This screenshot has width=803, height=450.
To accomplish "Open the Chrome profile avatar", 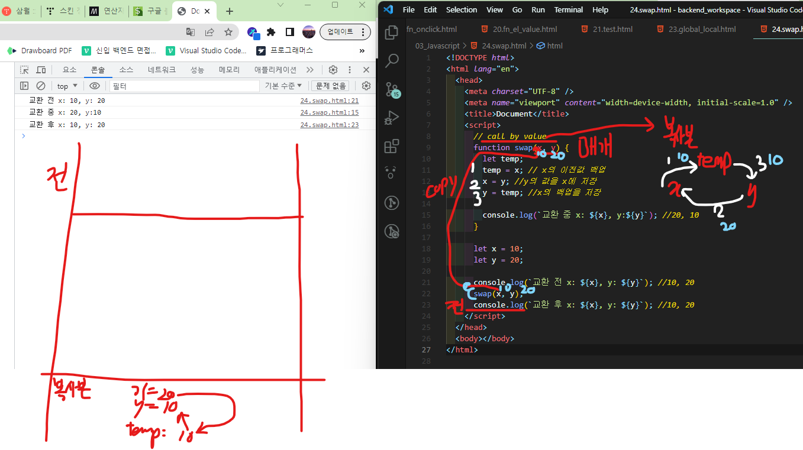I will pos(308,32).
